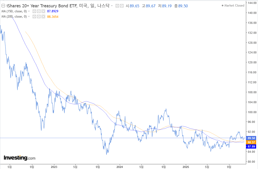The width and height of the screenshot is (258, 169).
Task: Click the 9월 label between 2023 and 2024
Action: point(98,167)
